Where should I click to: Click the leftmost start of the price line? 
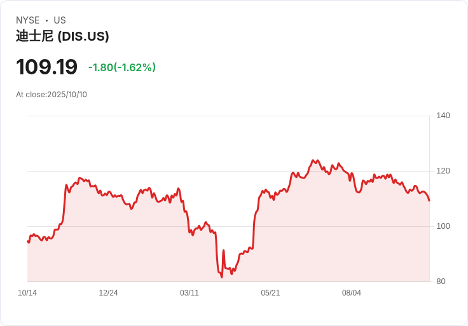click(x=27, y=241)
